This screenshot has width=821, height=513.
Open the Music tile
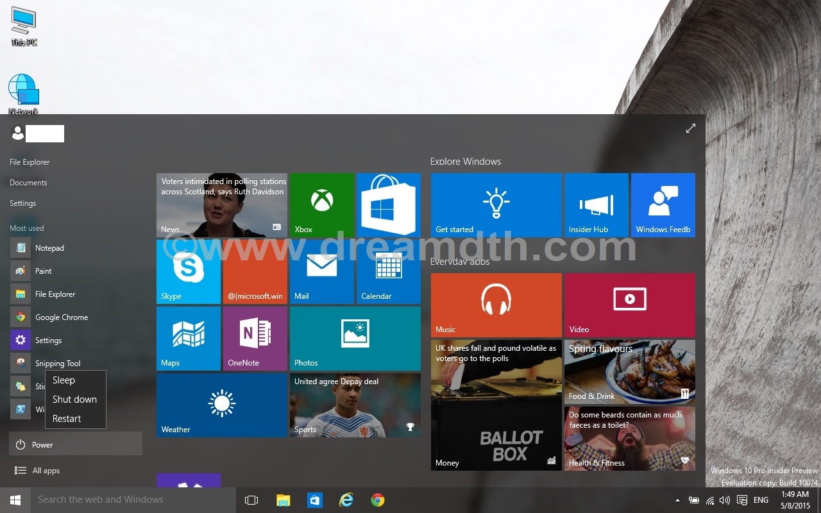click(x=496, y=305)
